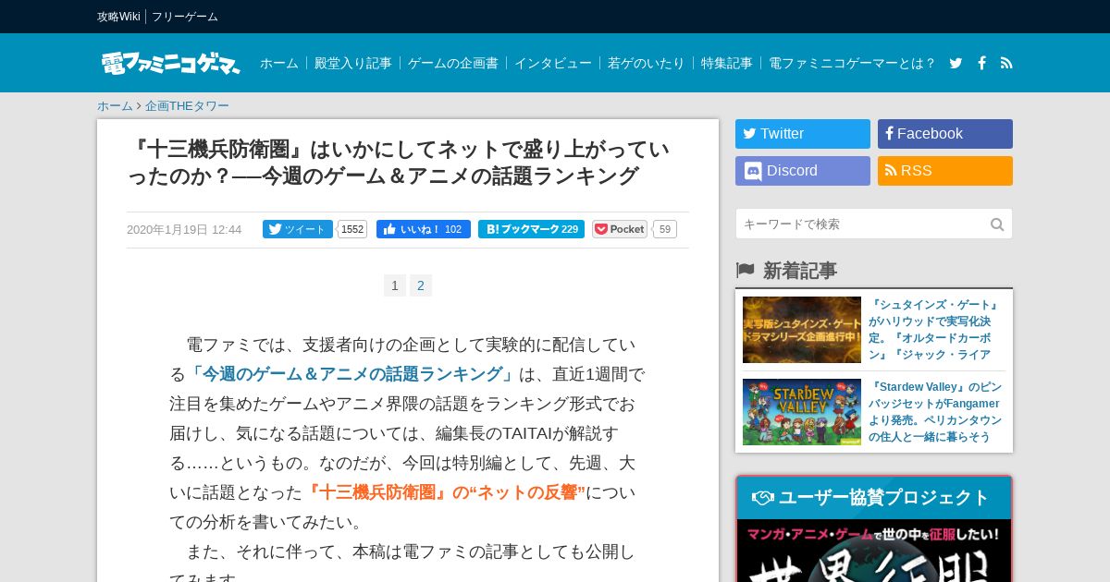Image resolution: width=1110 pixels, height=582 pixels.
Task: Open the Twitter icon in header navigation
Action: tap(956, 63)
